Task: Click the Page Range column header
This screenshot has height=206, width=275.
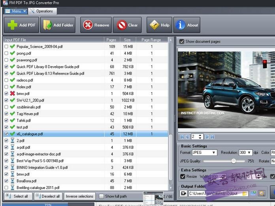Action: coord(152,40)
